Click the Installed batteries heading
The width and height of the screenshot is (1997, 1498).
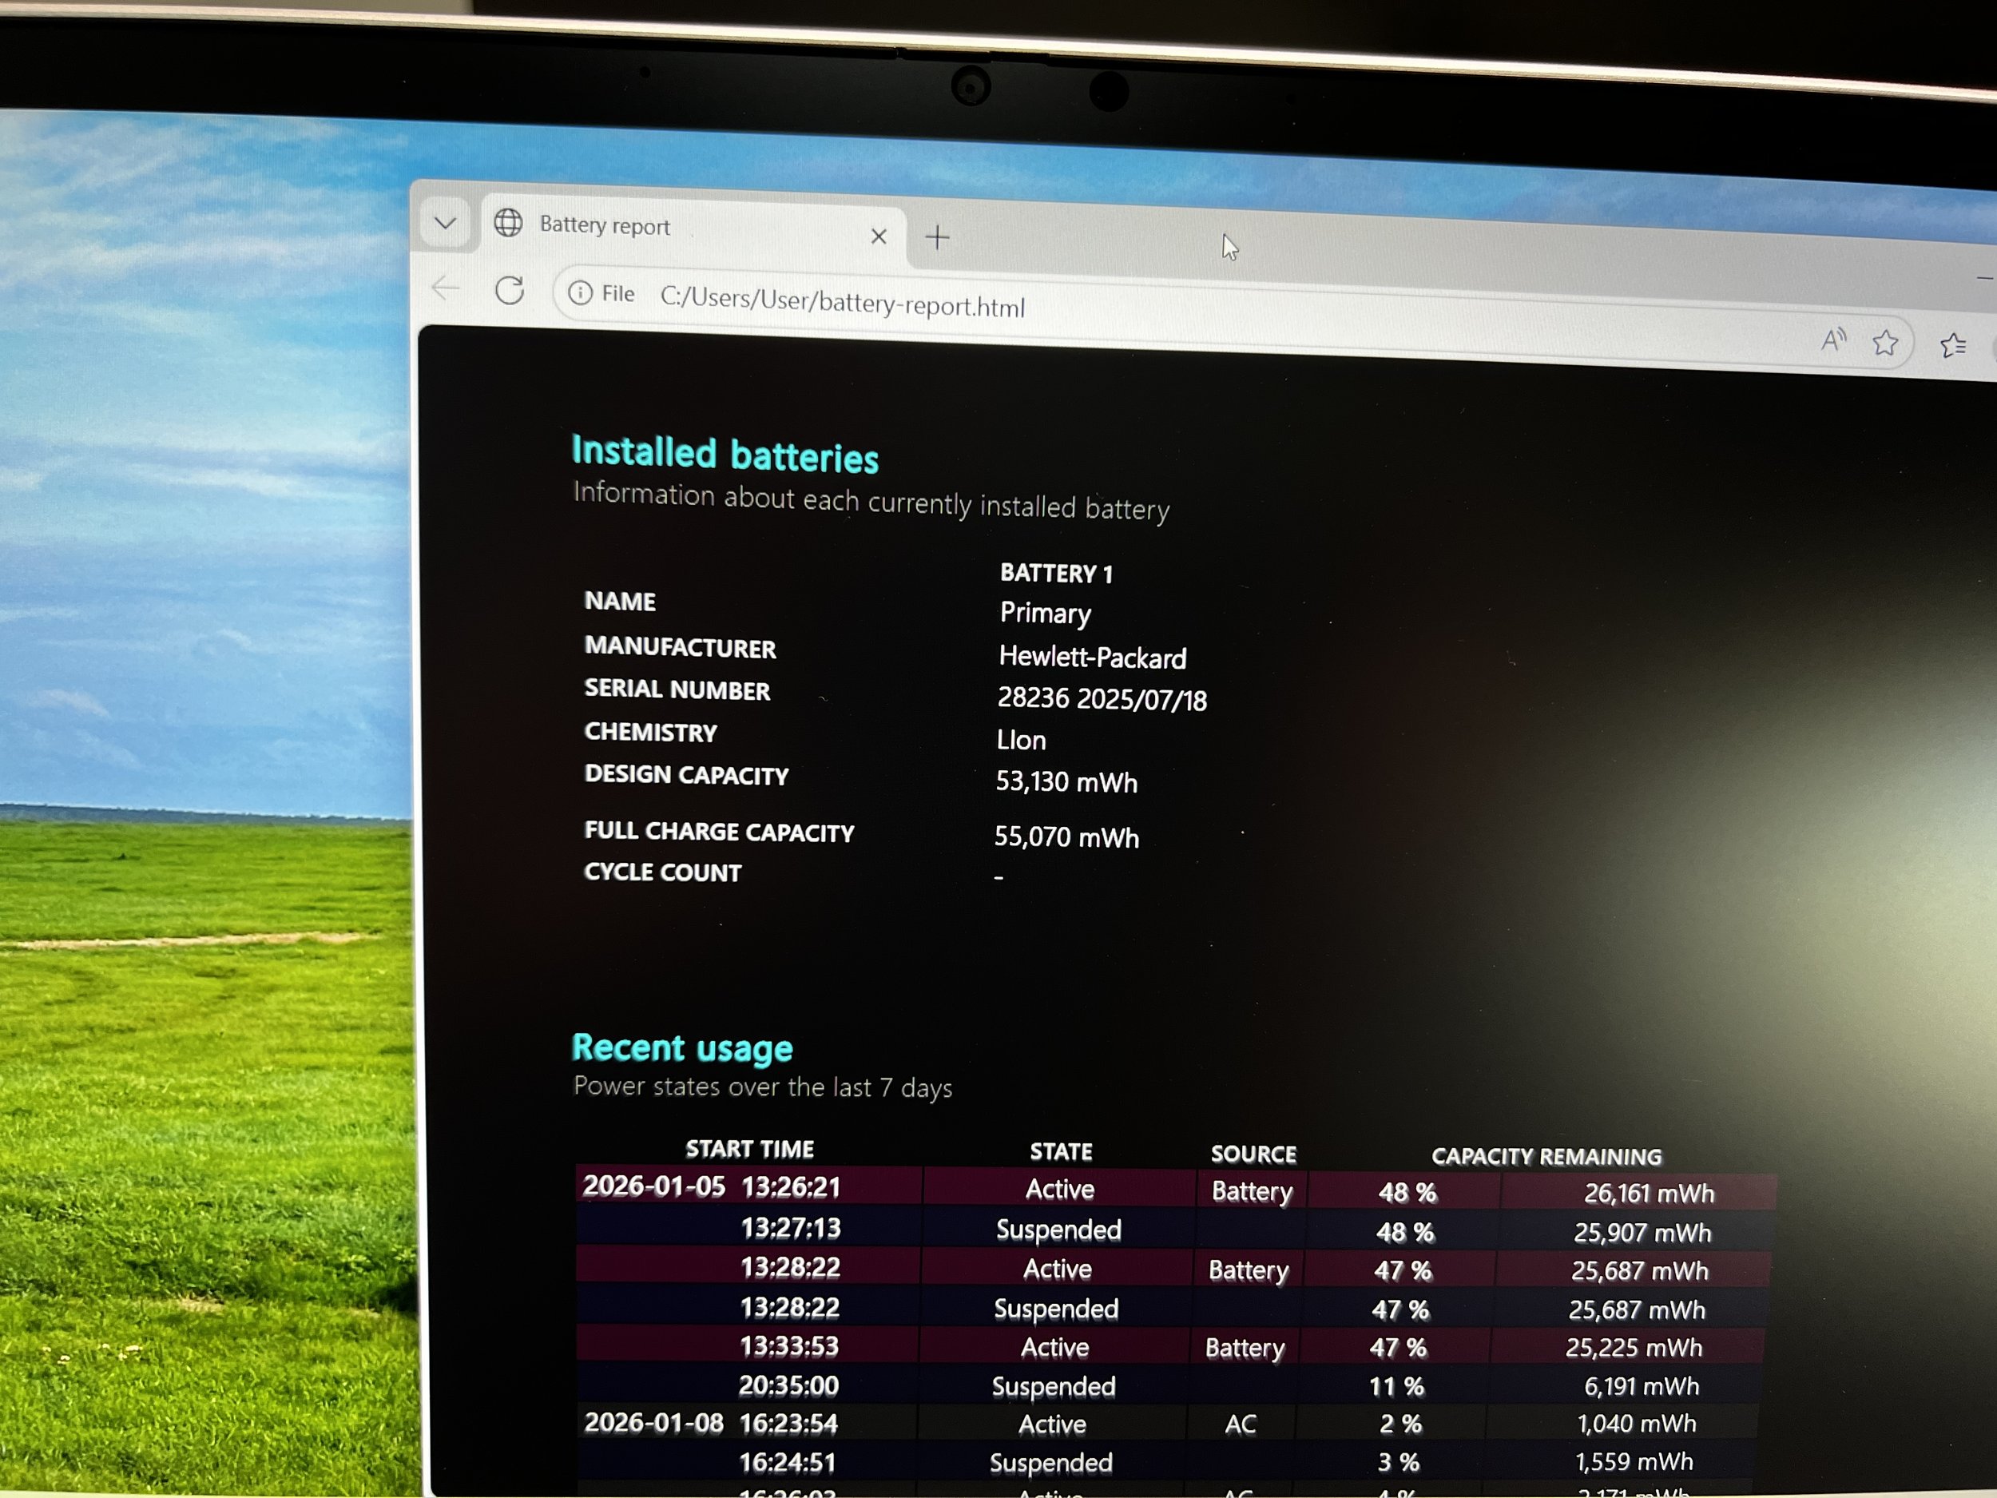(725, 454)
